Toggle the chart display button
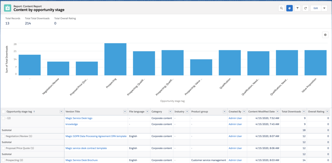Screen dimensions: 332x163 (x=289, y=8)
